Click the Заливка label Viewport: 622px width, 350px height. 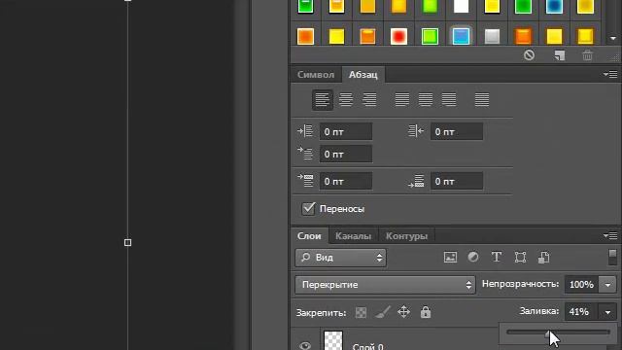tap(539, 311)
